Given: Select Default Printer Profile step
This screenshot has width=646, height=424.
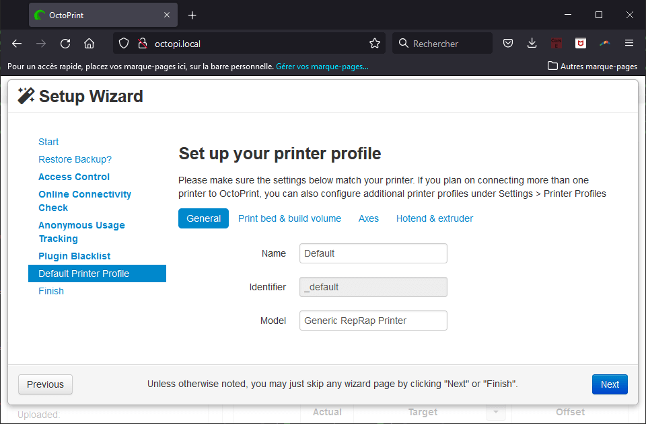Looking at the screenshot, I should click(x=97, y=273).
